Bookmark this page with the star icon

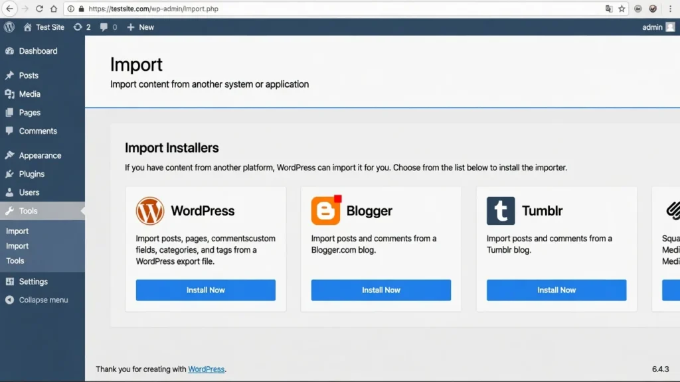pos(622,9)
